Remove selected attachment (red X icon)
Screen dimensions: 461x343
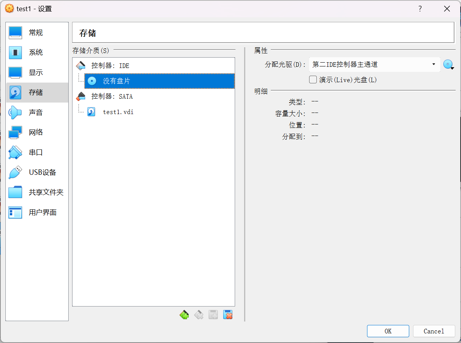point(228,315)
